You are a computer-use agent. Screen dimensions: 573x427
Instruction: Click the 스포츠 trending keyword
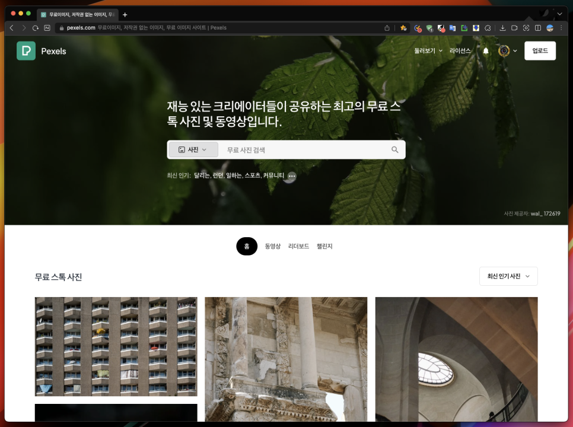pyautogui.click(x=253, y=176)
